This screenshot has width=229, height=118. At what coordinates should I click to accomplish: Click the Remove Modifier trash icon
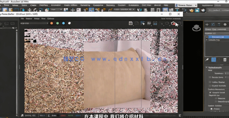click(225, 60)
